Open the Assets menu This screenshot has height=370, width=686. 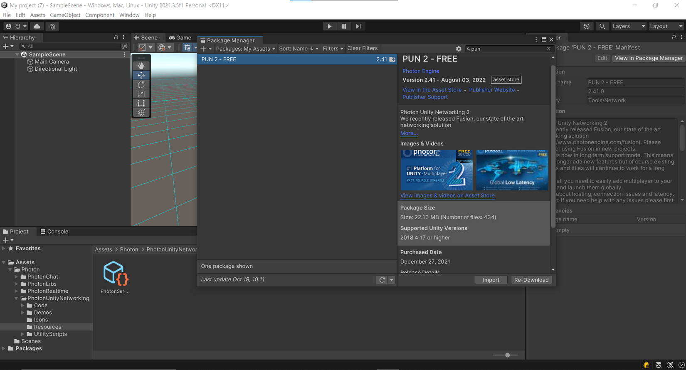coord(37,15)
